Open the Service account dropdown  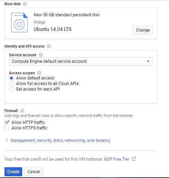81,61
